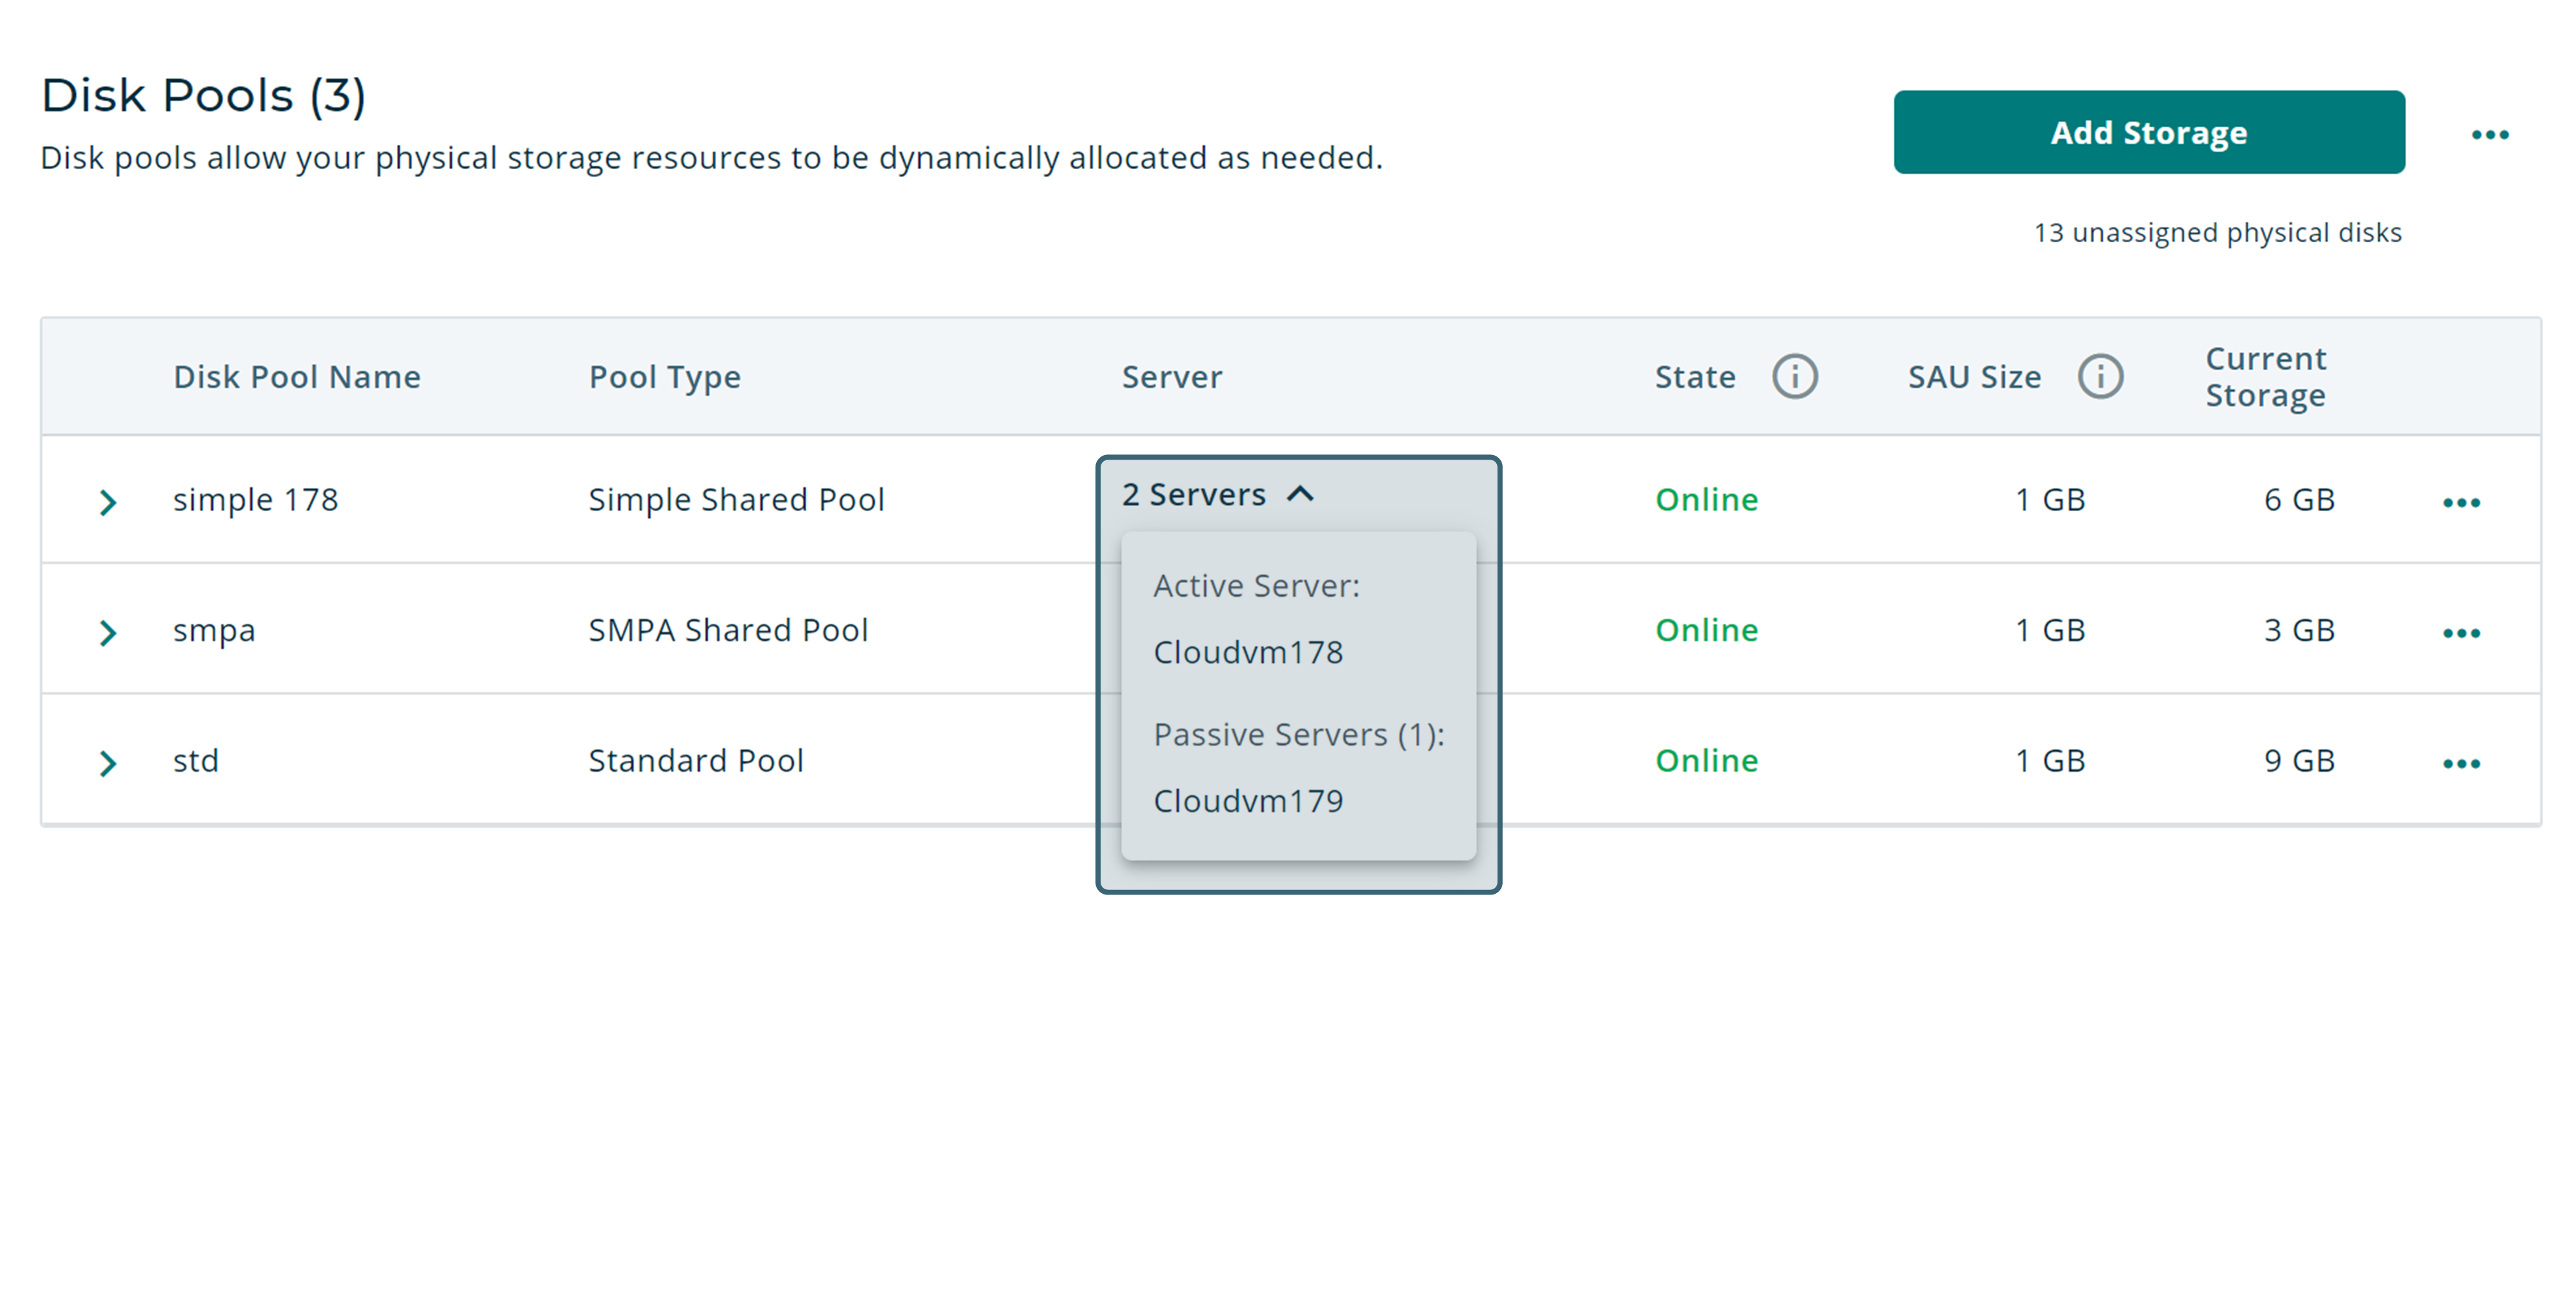Image resolution: width=2576 pixels, height=1298 pixels.
Task: Click the Active Server label
Action: (x=1256, y=586)
